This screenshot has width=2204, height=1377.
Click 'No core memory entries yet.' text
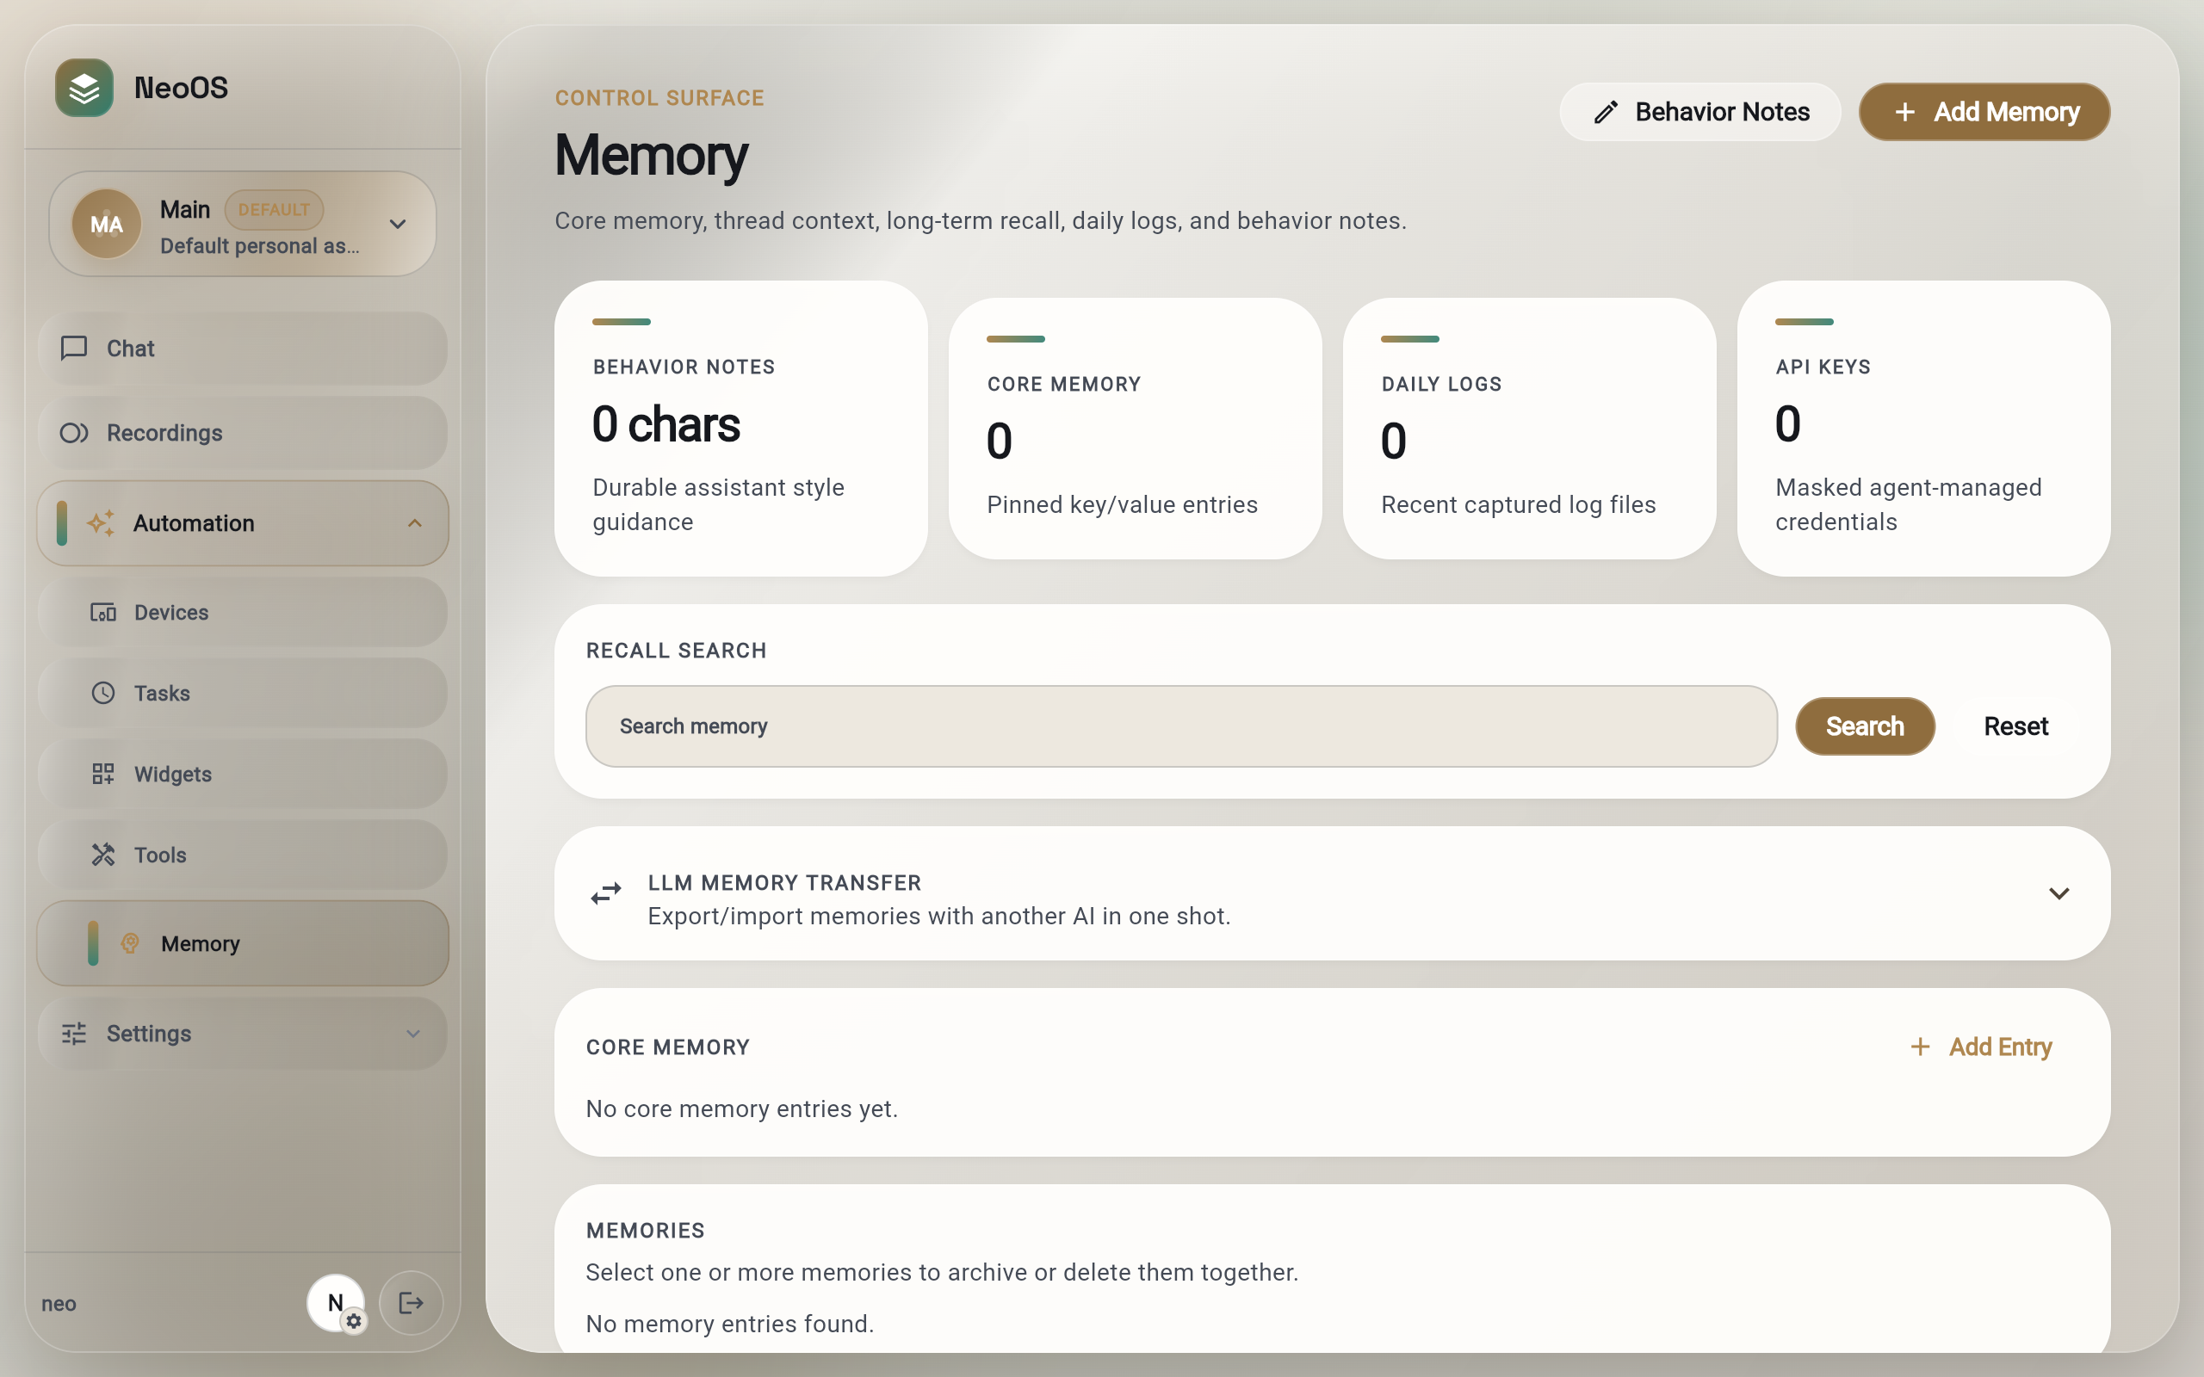click(741, 1108)
